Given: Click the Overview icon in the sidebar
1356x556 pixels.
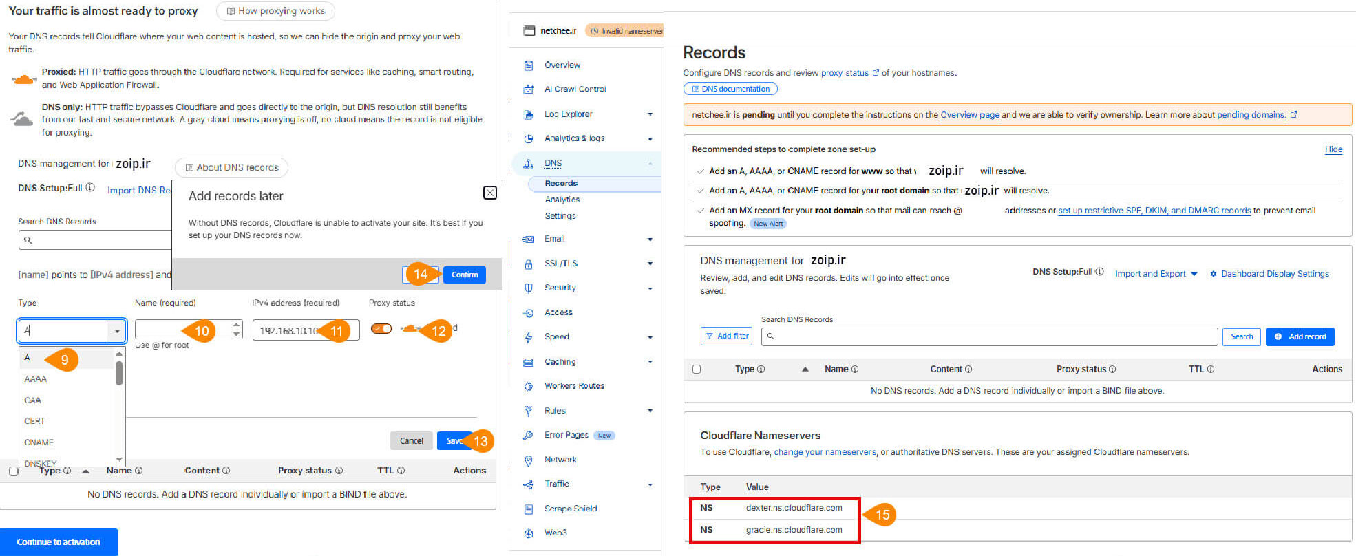Looking at the screenshot, I should 529,65.
